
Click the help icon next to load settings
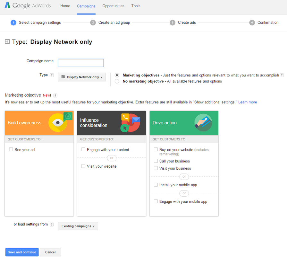point(52,224)
